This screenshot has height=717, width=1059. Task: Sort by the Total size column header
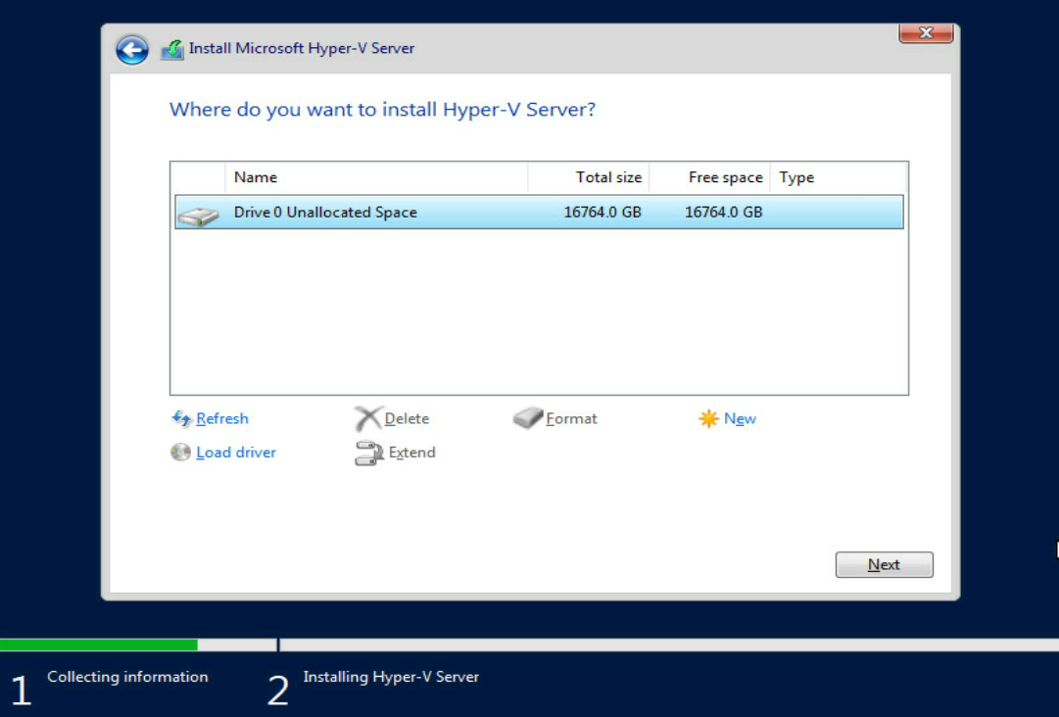click(588, 177)
